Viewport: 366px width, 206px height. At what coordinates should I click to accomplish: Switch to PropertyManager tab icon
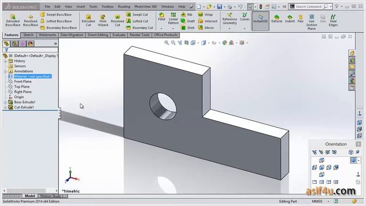(14, 43)
